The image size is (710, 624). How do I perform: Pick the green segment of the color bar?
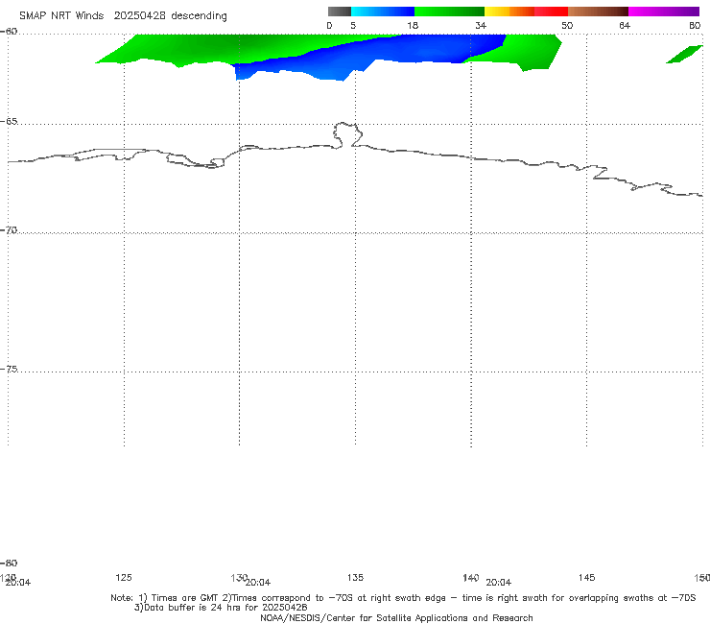(449, 12)
